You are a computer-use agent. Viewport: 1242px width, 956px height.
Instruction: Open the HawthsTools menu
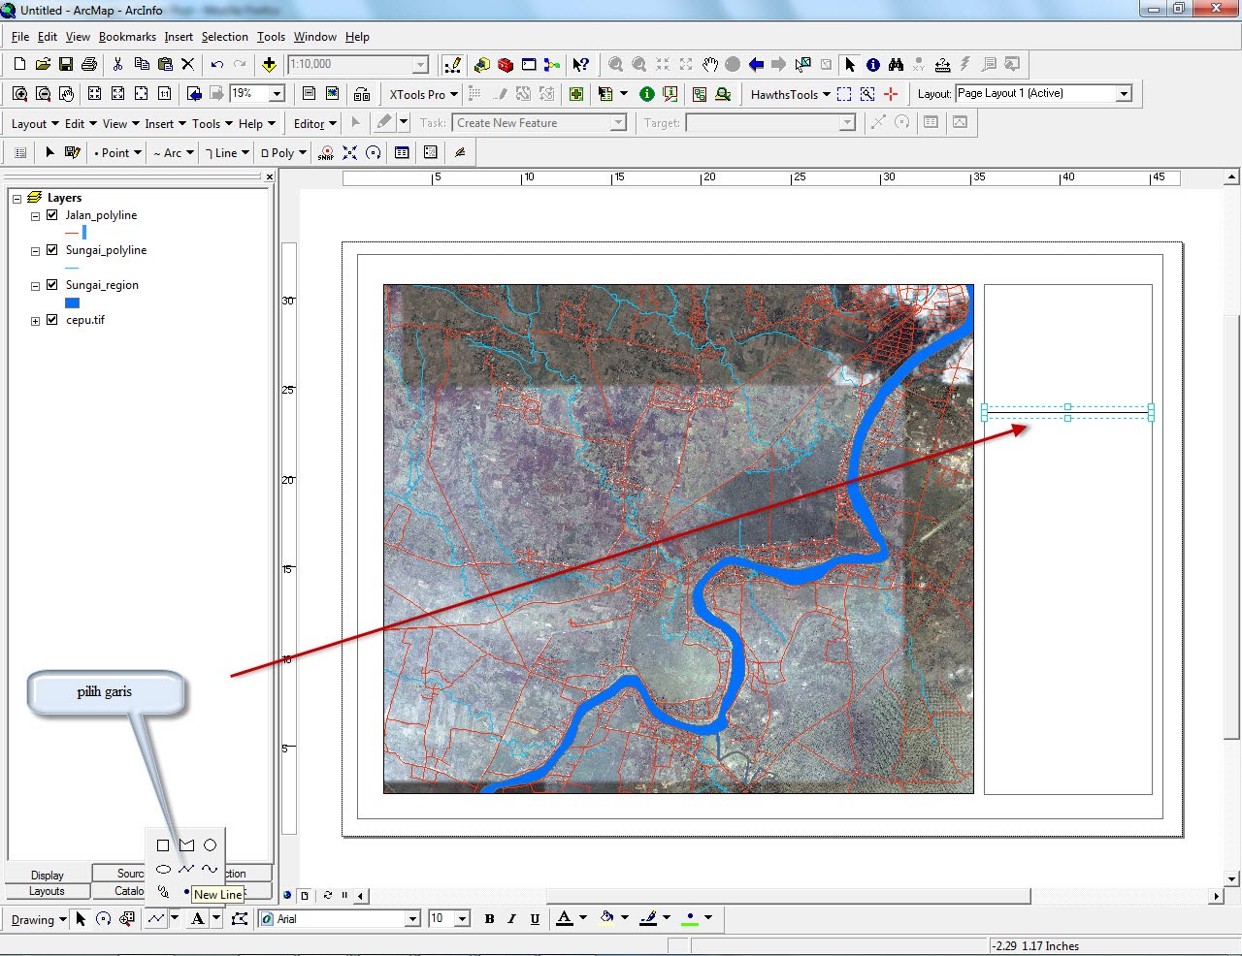tap(784, 94)
